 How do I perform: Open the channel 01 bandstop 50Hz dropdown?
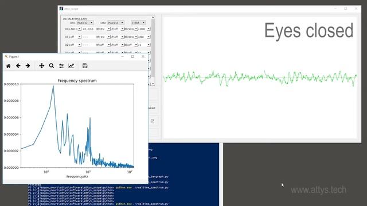click(x=131, y=37)
